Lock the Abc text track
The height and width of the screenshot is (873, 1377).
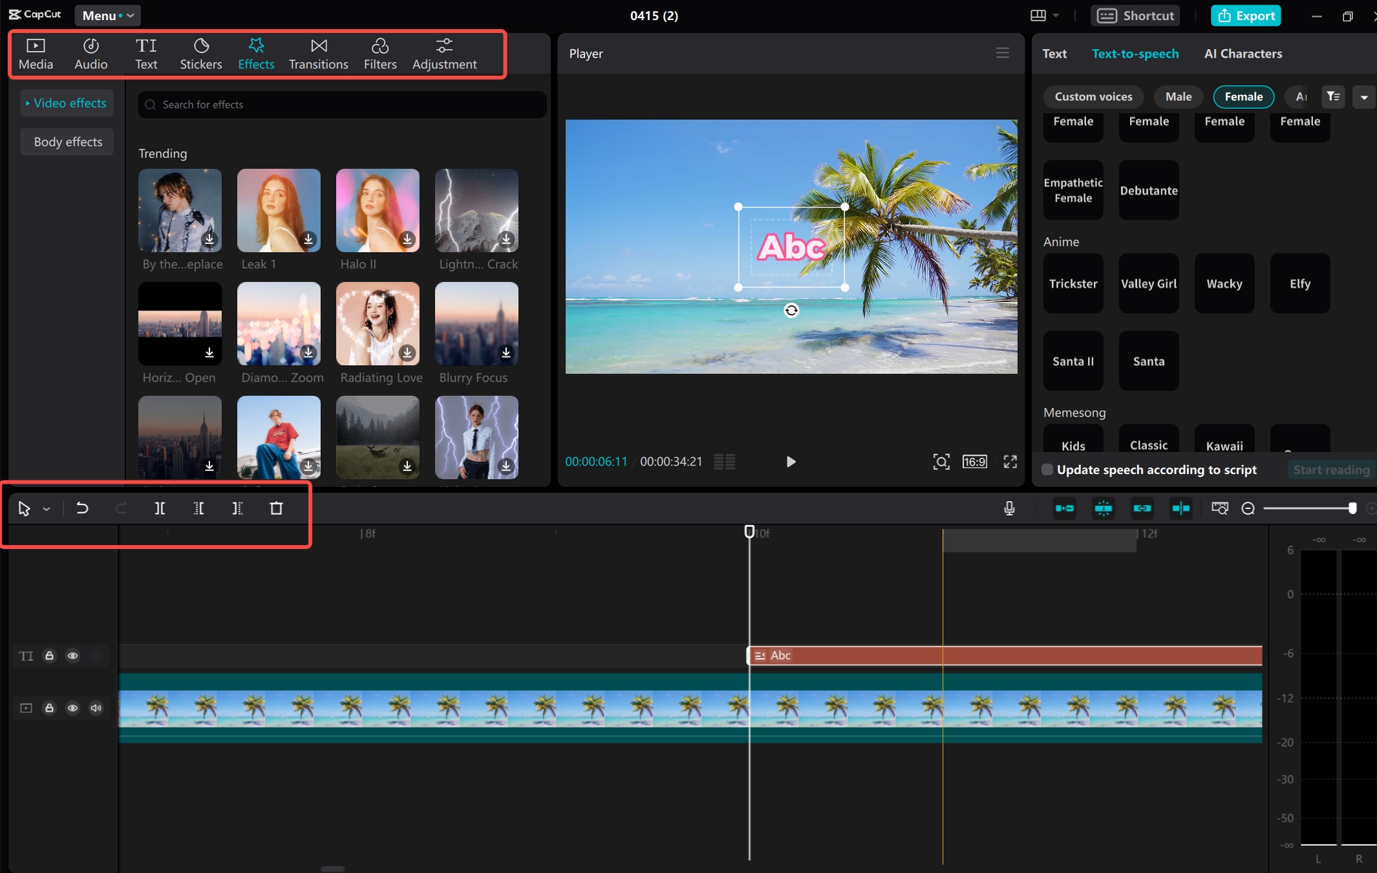pos(50,655)
